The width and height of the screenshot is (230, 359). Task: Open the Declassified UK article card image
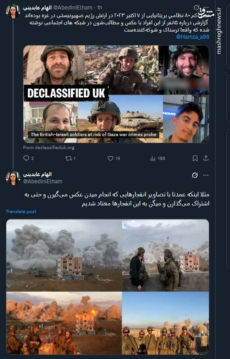coord(116,94)
